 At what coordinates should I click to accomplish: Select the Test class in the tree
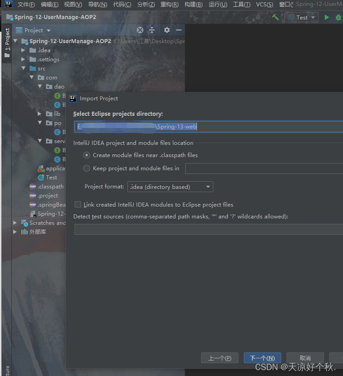pyautogui.click(x=51, y=178)
